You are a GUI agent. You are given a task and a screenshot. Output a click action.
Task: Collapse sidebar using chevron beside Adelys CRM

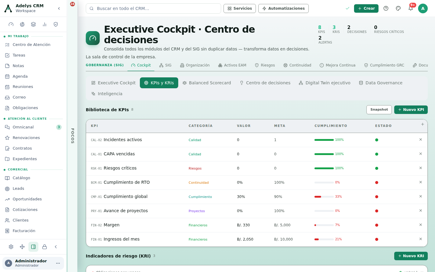tap(59, 8)
